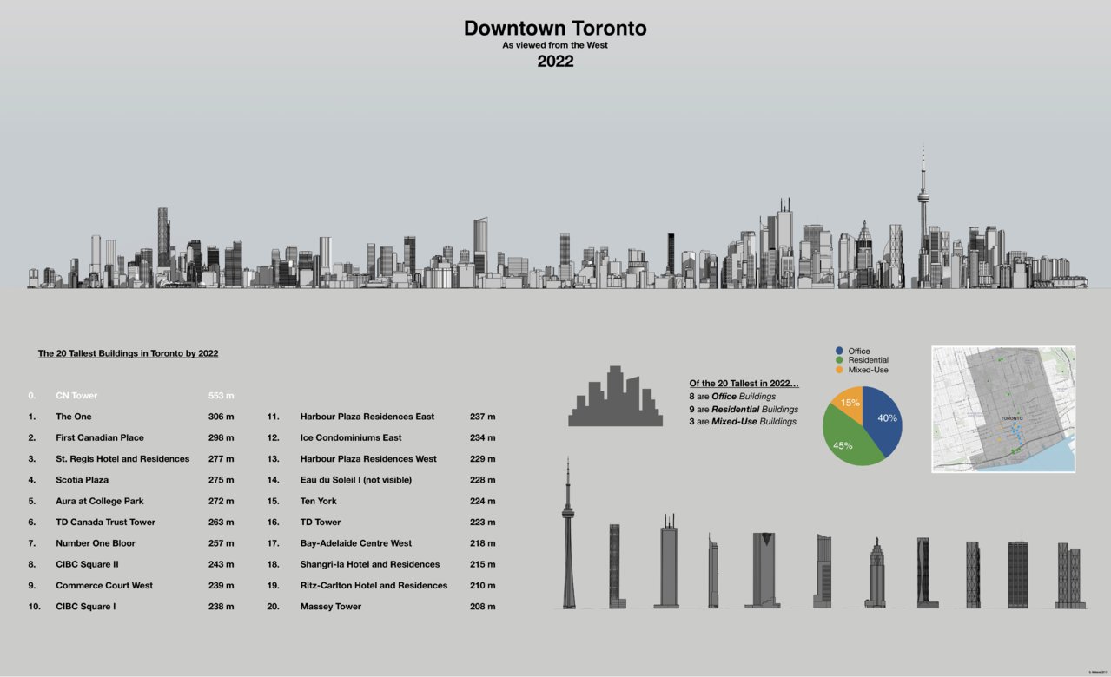Image resolution: width=1111 pixels, height=677 pixels.
Task: Click the '215 m' height value
Action: click(482, 564)
